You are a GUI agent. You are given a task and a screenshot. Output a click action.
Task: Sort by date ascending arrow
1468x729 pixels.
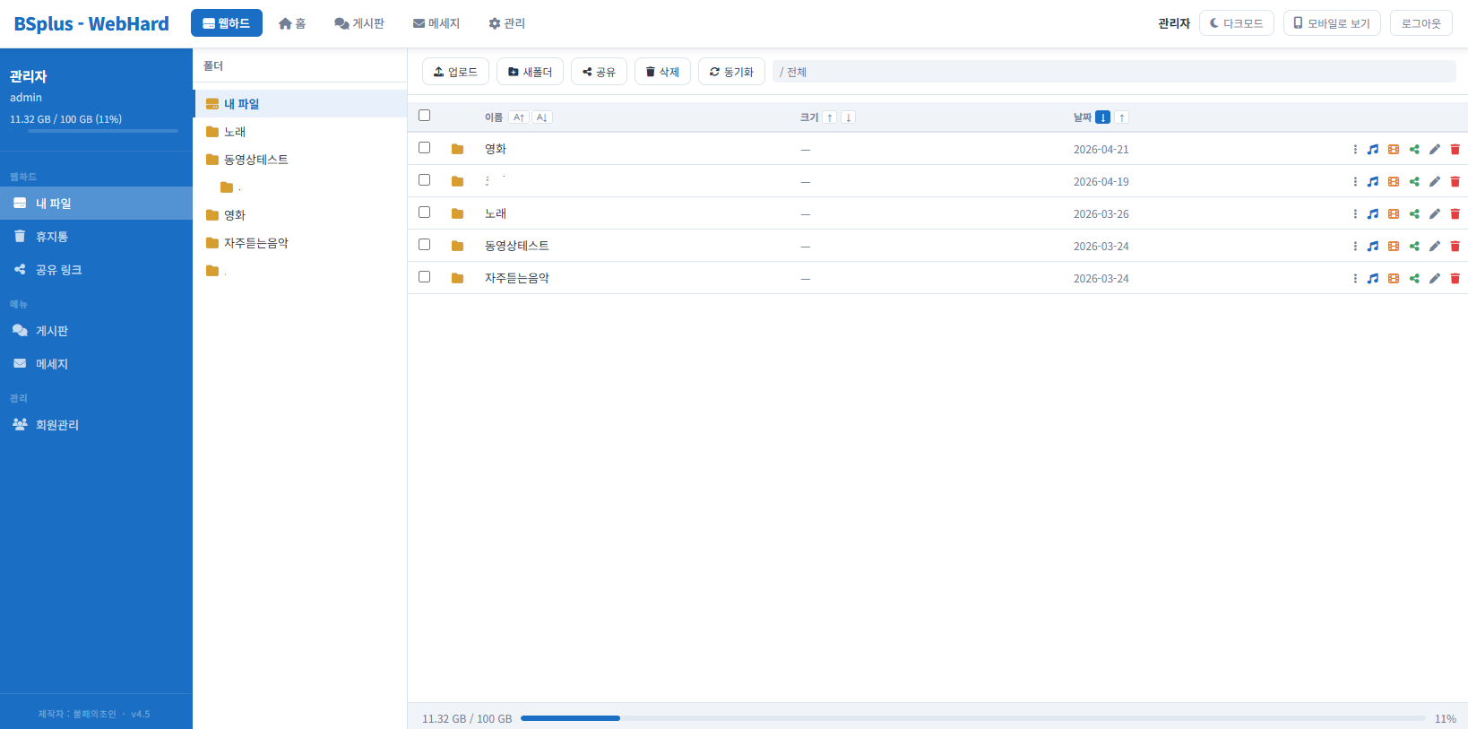(x=1122, y=117)
